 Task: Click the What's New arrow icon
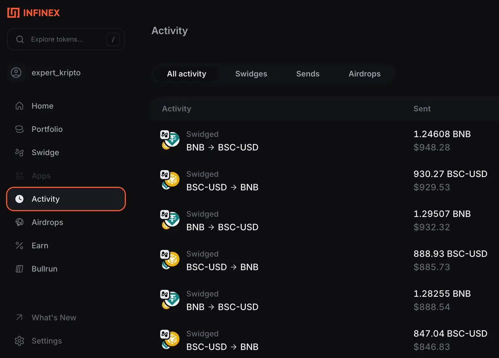[x=19, y=318]
